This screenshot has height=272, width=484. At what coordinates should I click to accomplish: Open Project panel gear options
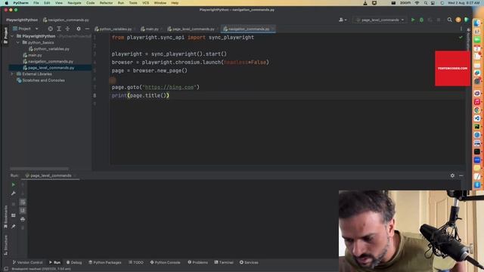79,29
